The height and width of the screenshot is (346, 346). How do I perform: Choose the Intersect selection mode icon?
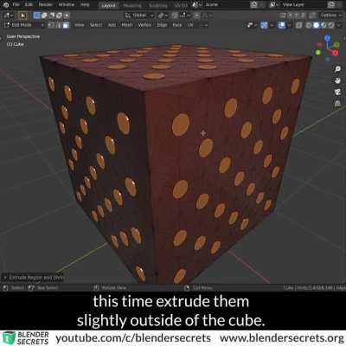[66, 16]
